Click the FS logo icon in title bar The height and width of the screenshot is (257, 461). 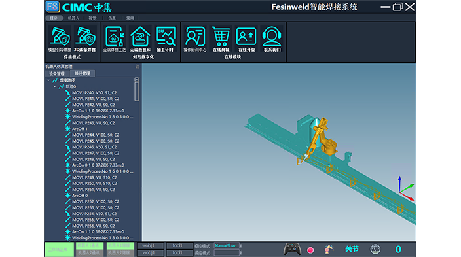(52, 7)
